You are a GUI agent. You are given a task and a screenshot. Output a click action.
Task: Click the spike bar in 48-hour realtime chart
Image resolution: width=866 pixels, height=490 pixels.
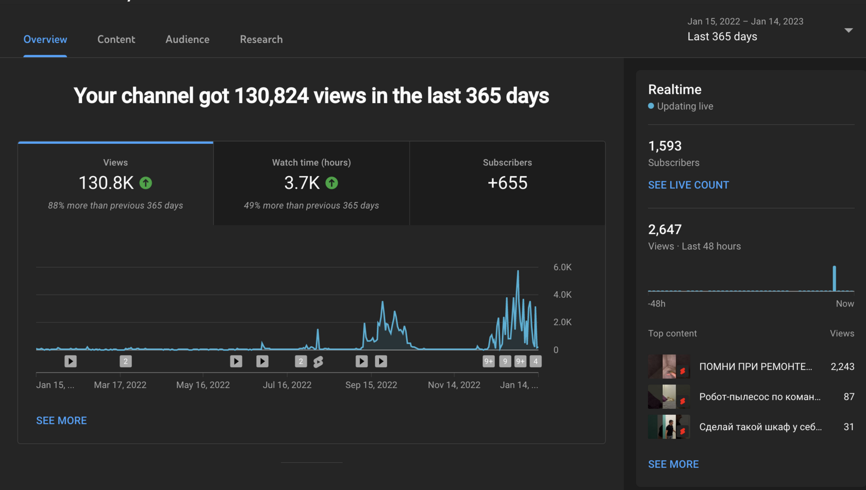[x=834, y=279]
